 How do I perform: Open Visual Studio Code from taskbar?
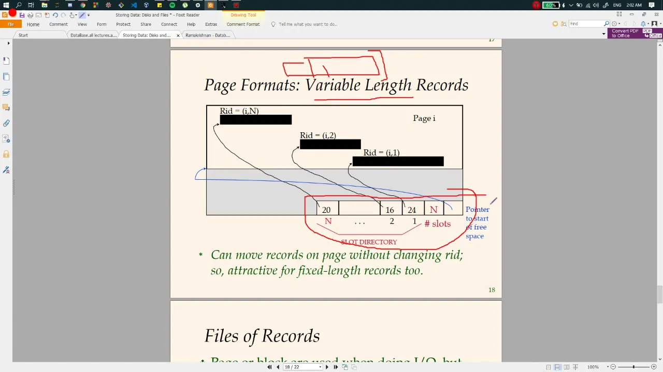(x=134, y=5)
